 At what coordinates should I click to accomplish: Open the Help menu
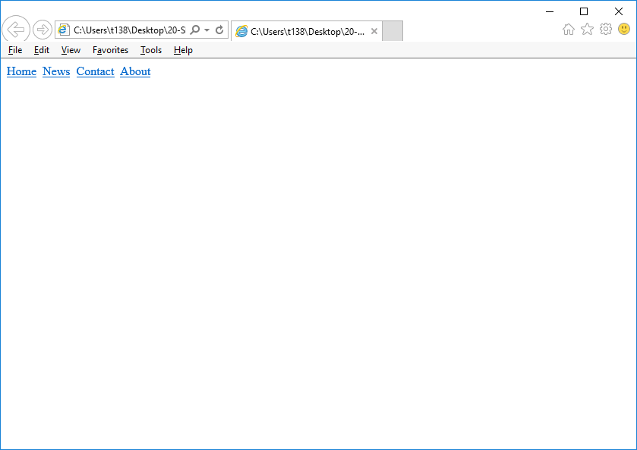(x=183, y=50)
